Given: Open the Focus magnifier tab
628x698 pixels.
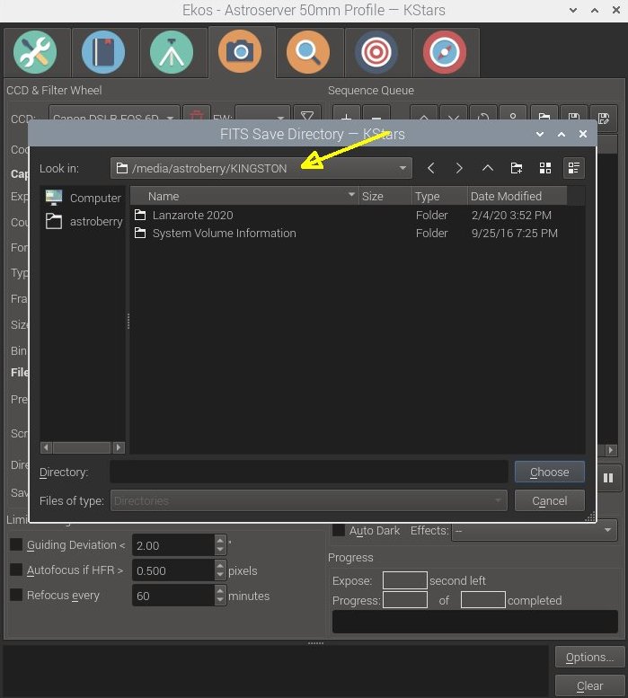Looking at the screenshot, I should tap(308, 52).
